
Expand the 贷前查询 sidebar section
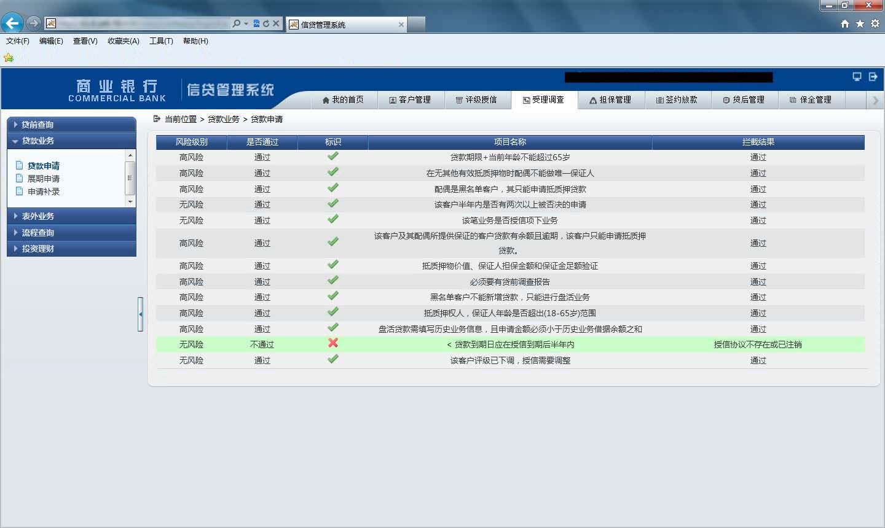pos(71,125)
